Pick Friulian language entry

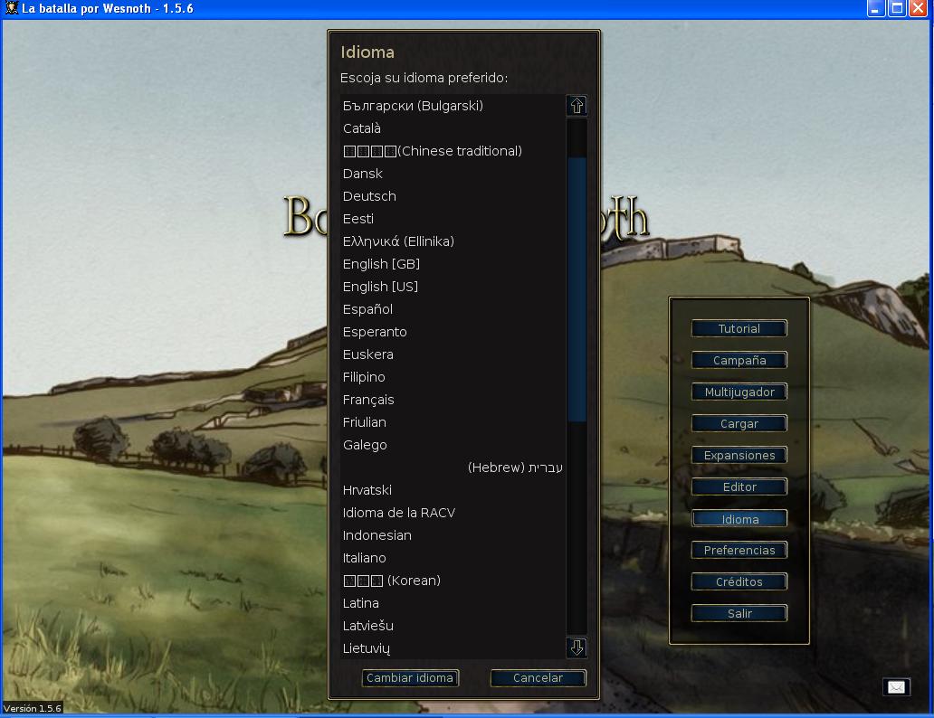(x=453, y=422)
